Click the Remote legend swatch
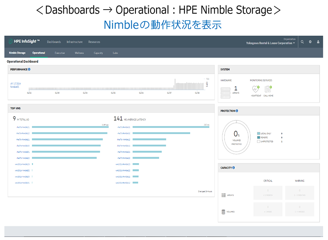This screenshot has height=240, width=328. click(259, 137)
